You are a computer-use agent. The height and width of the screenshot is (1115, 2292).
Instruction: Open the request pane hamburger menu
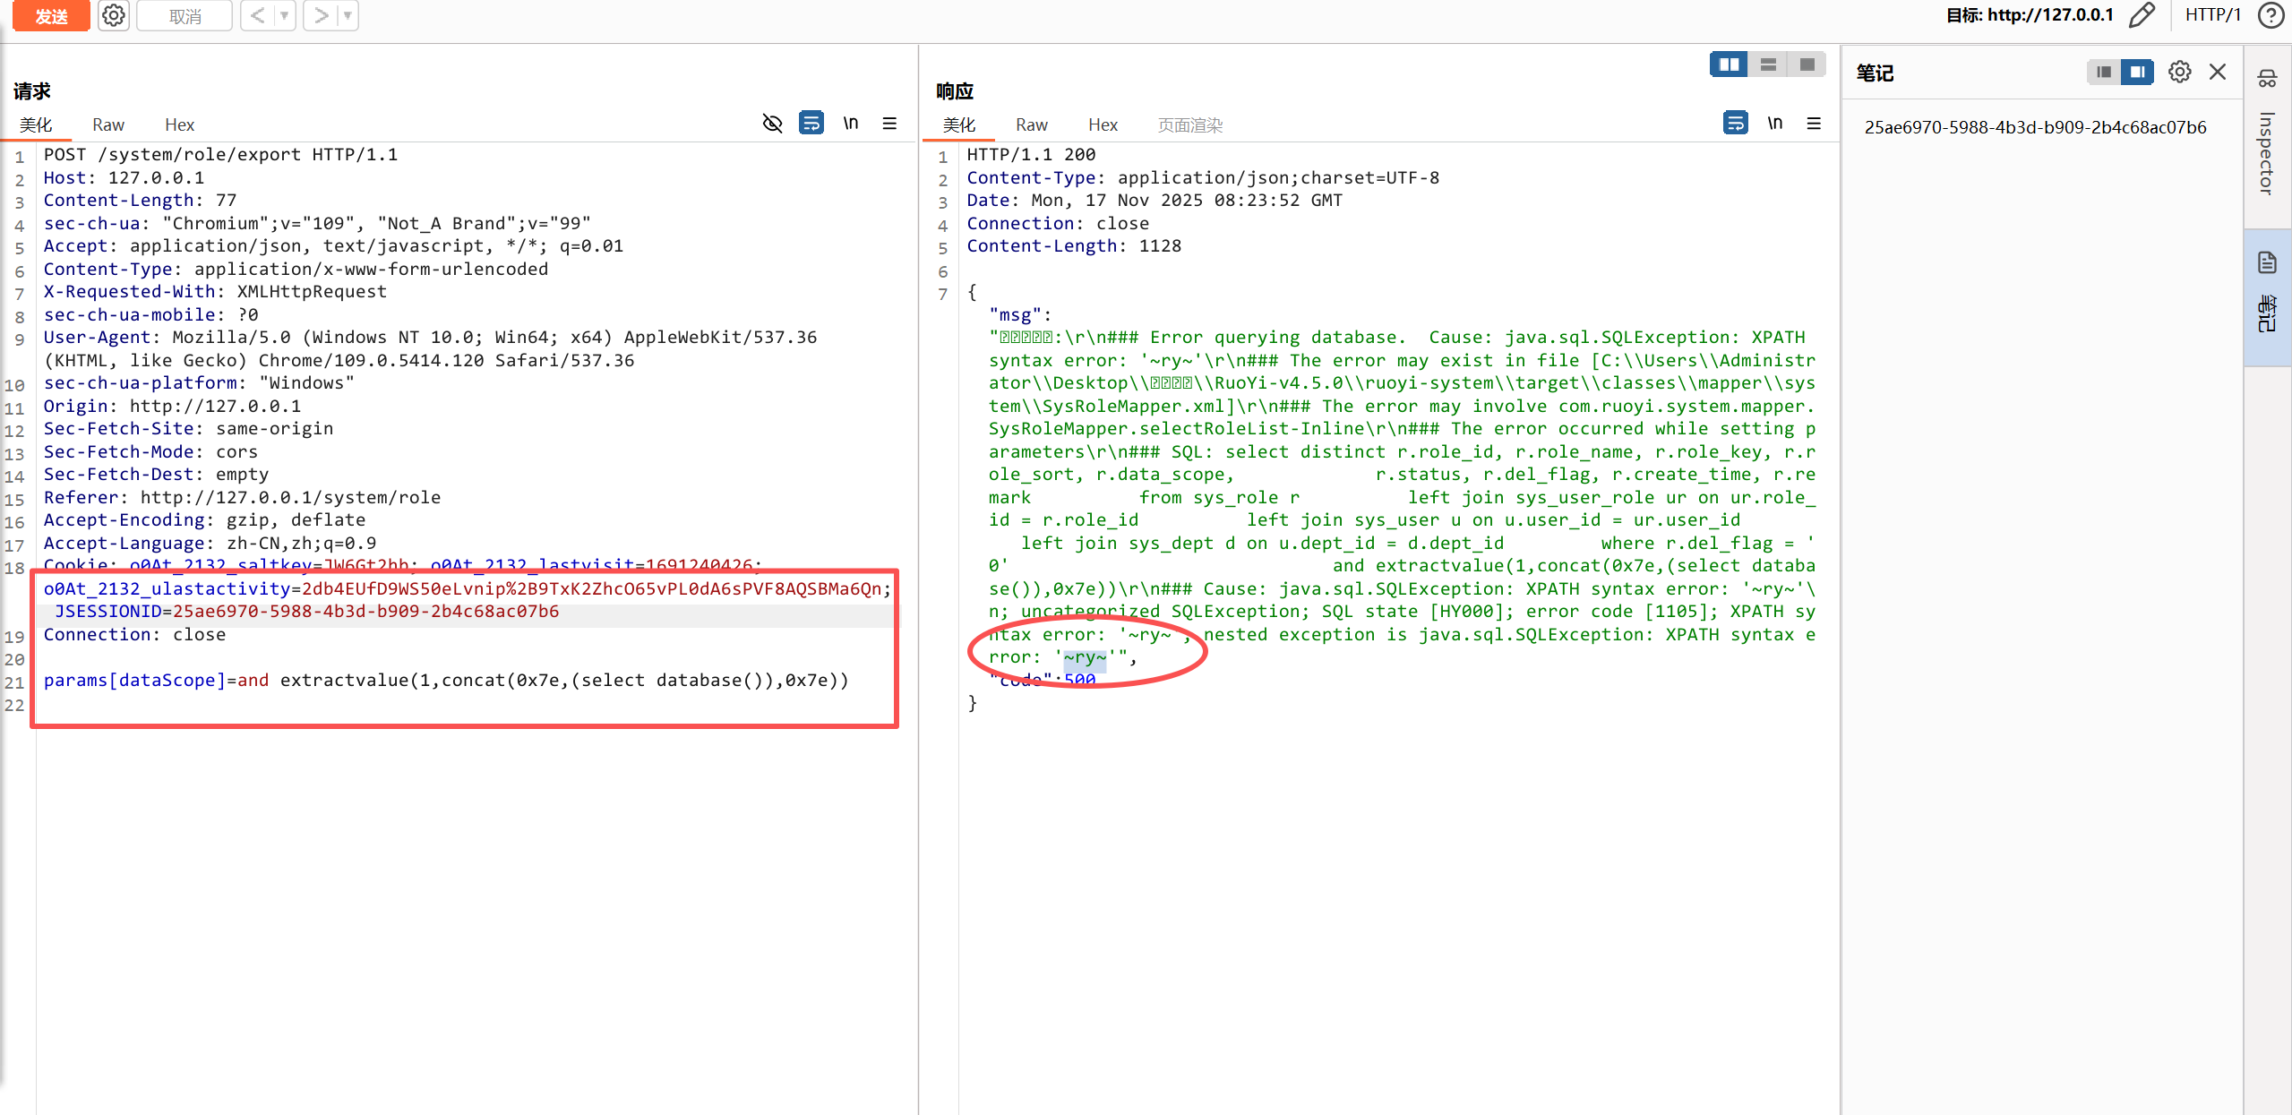(889, 123)
